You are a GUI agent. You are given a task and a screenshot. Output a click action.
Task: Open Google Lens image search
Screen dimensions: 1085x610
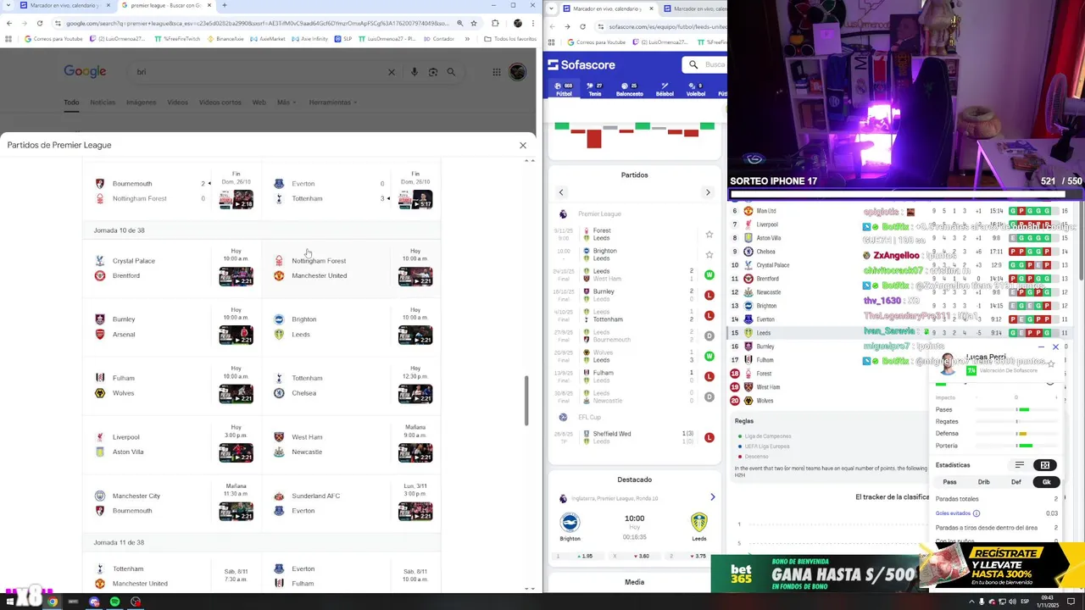coord(433,72)
